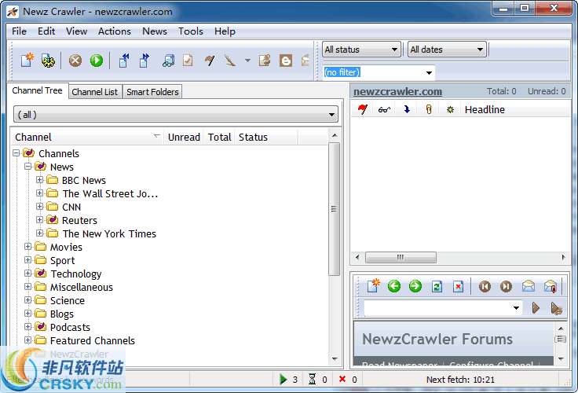The height and width of the screenshot is (393, 578).
Task: Open the newzcrawler.com link
Action: click(397, 91)
